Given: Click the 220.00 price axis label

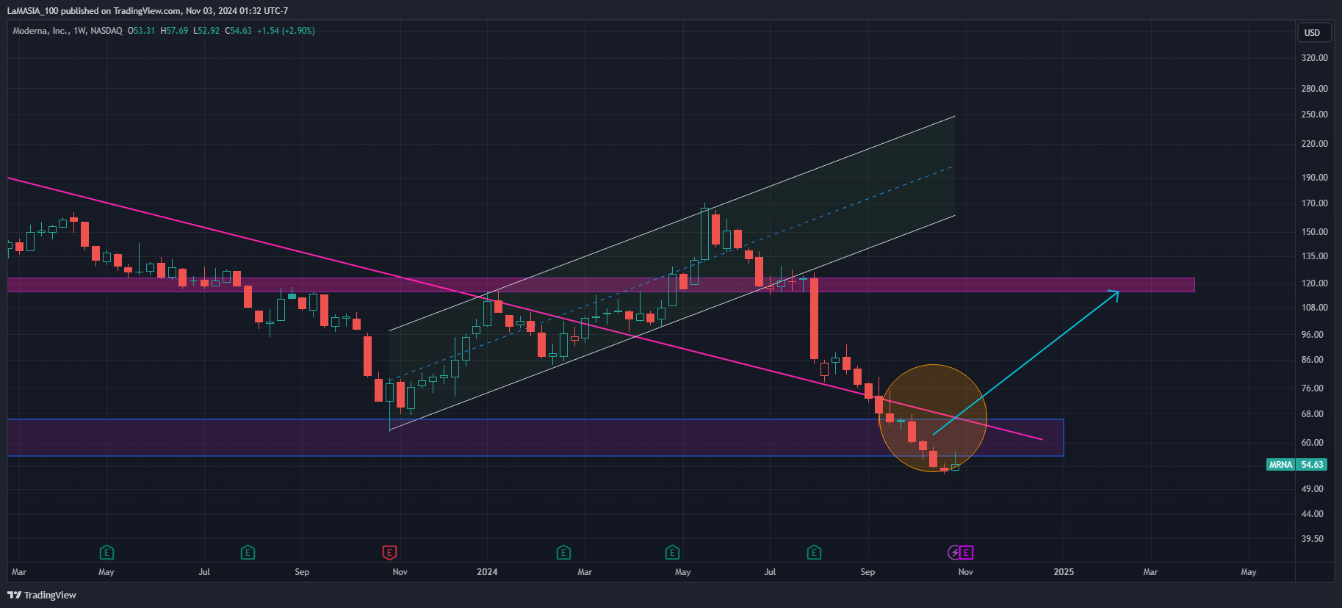Looking at the screenshot, I should tap(1315, 144).
